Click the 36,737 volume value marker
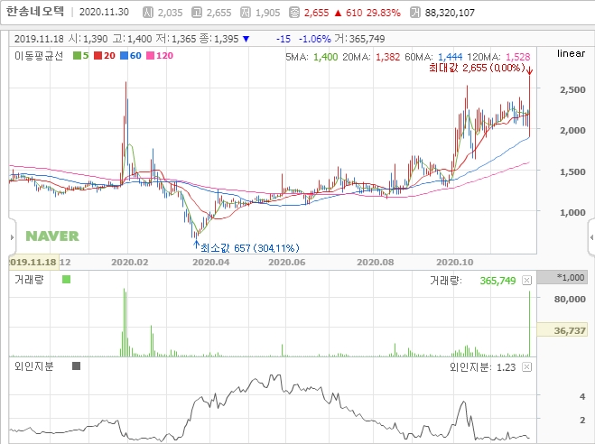 tap(562, 330)
